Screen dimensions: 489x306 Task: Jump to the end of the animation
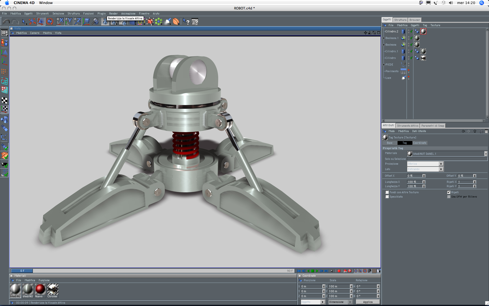327,271
